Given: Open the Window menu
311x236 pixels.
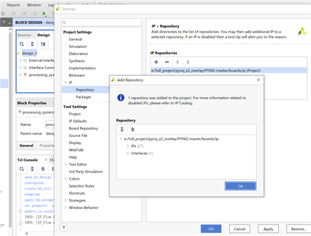Looking at the screenshot, I should [34, 5].
